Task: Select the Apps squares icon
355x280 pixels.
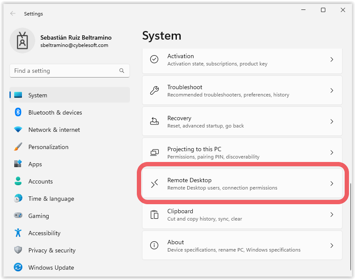Action: tap(18, 164)
